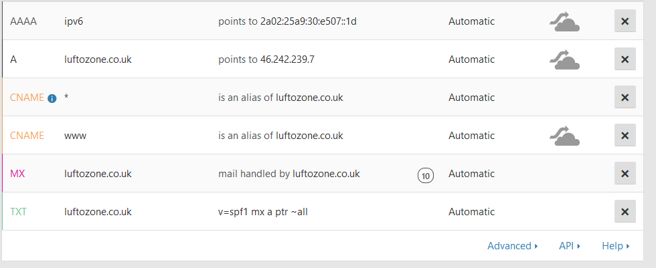Screen dimensions: 656x268
Task: Delete the www CNAME record
Action: coord(625,136)
